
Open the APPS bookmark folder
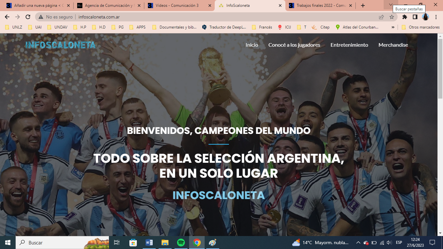point(138,27)
